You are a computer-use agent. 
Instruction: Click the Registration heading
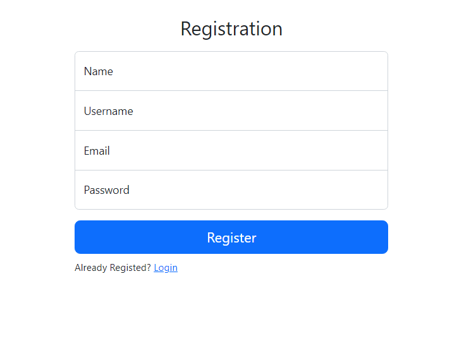[x=231, y=29]
